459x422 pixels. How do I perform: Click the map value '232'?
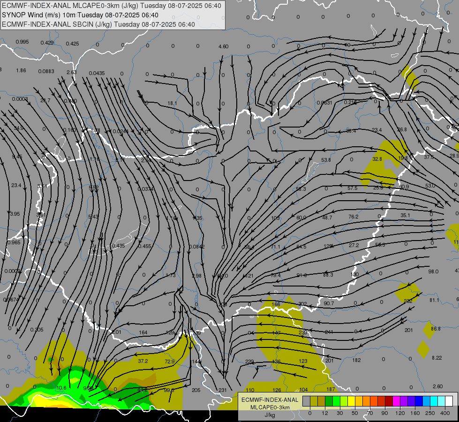[408, 301]
